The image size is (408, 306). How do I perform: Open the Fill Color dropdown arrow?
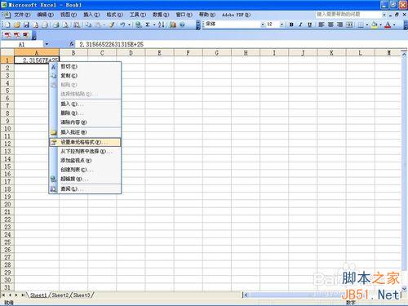[x=380, y=25]
